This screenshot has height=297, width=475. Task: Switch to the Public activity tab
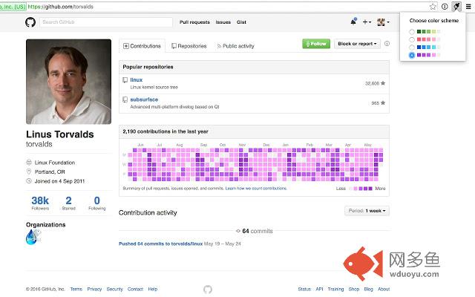(x=235, y=46)
